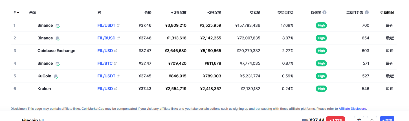
Task: Open the KuCoin FIL/USDT pair link
Action: click(x=106, y=76)
